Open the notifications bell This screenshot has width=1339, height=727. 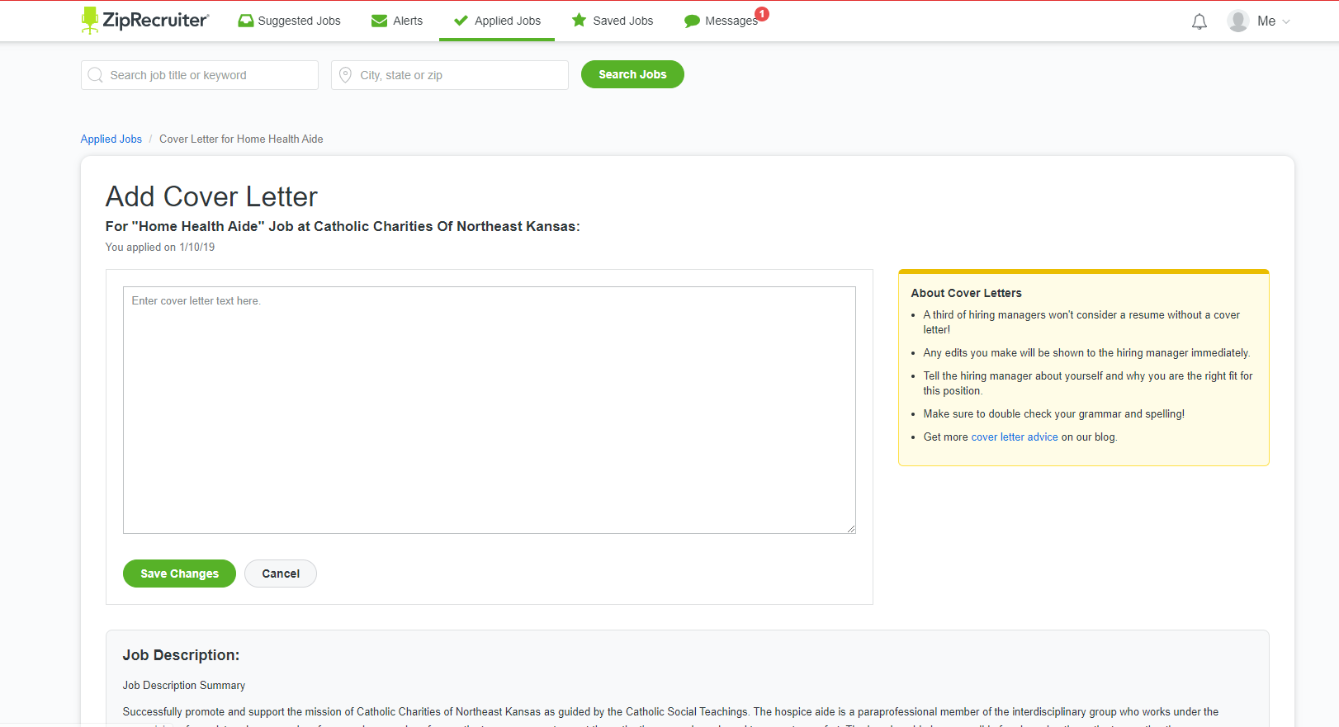(x=1199, y=21)
